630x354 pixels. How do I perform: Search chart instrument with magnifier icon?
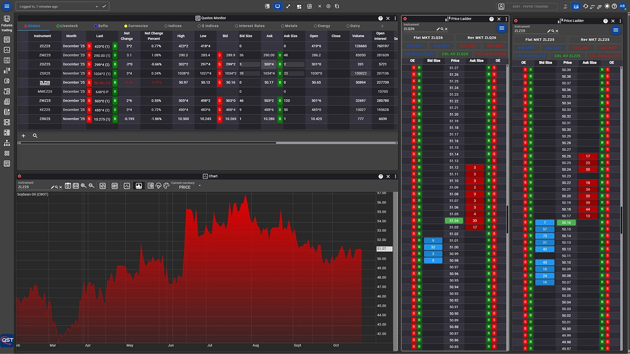click(x=57, y=187)
